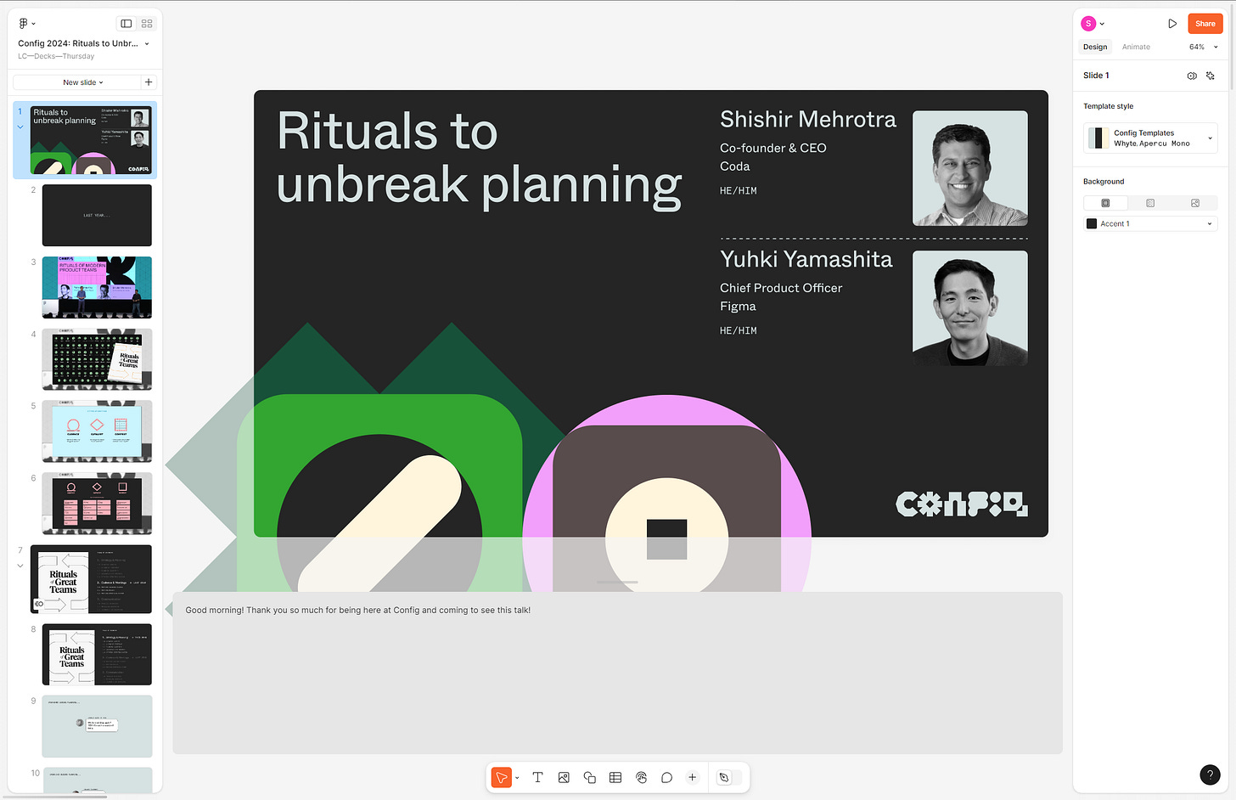Select the Move tool in bottom toolbar
Image resolution: width=1236 pixels, height=800 pixels.
coord(502,777)
